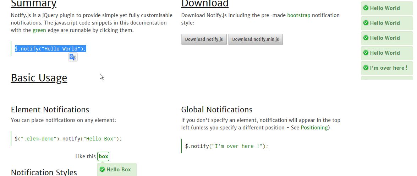This screenshot has width=417, height=176.
Task: Dismiss the Hello Box notification
Action: [117, 169]
